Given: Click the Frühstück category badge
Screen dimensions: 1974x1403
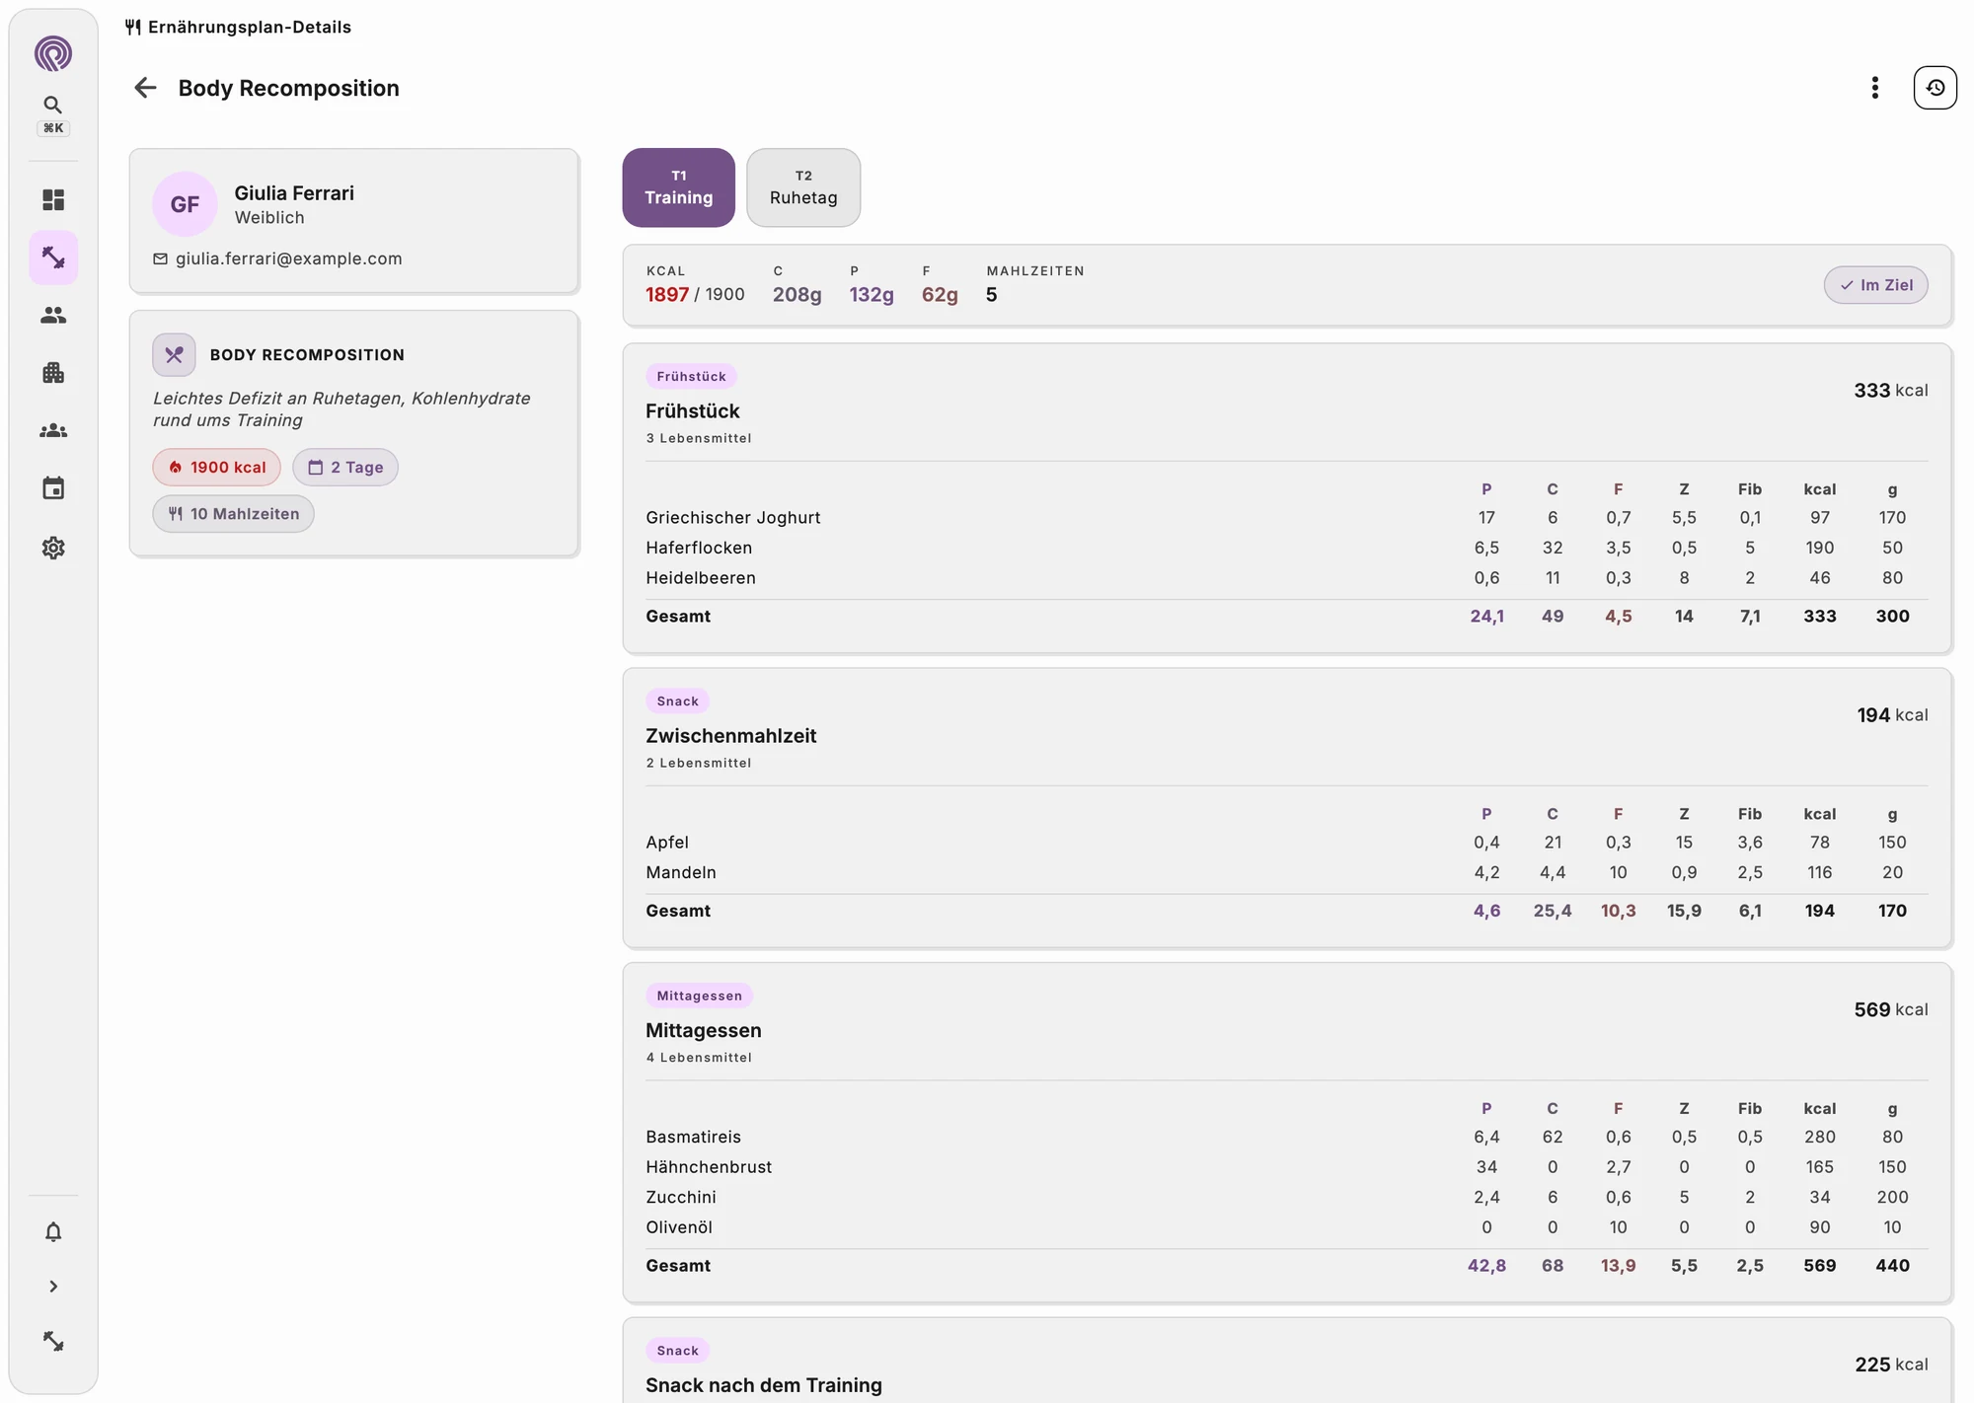Looking at the screenshot, I should (x=691, y=376).
